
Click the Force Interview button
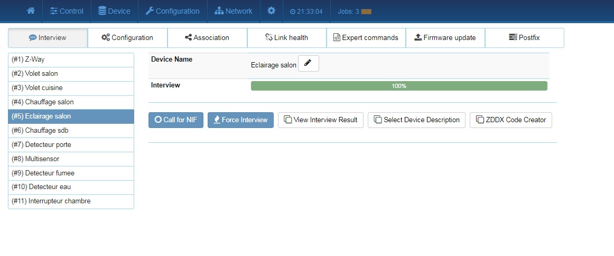click(240, 120)
